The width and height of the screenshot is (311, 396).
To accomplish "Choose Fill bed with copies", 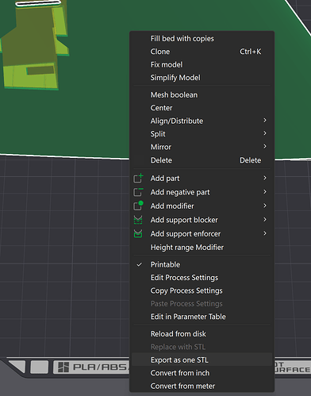I will click(202, 39).
